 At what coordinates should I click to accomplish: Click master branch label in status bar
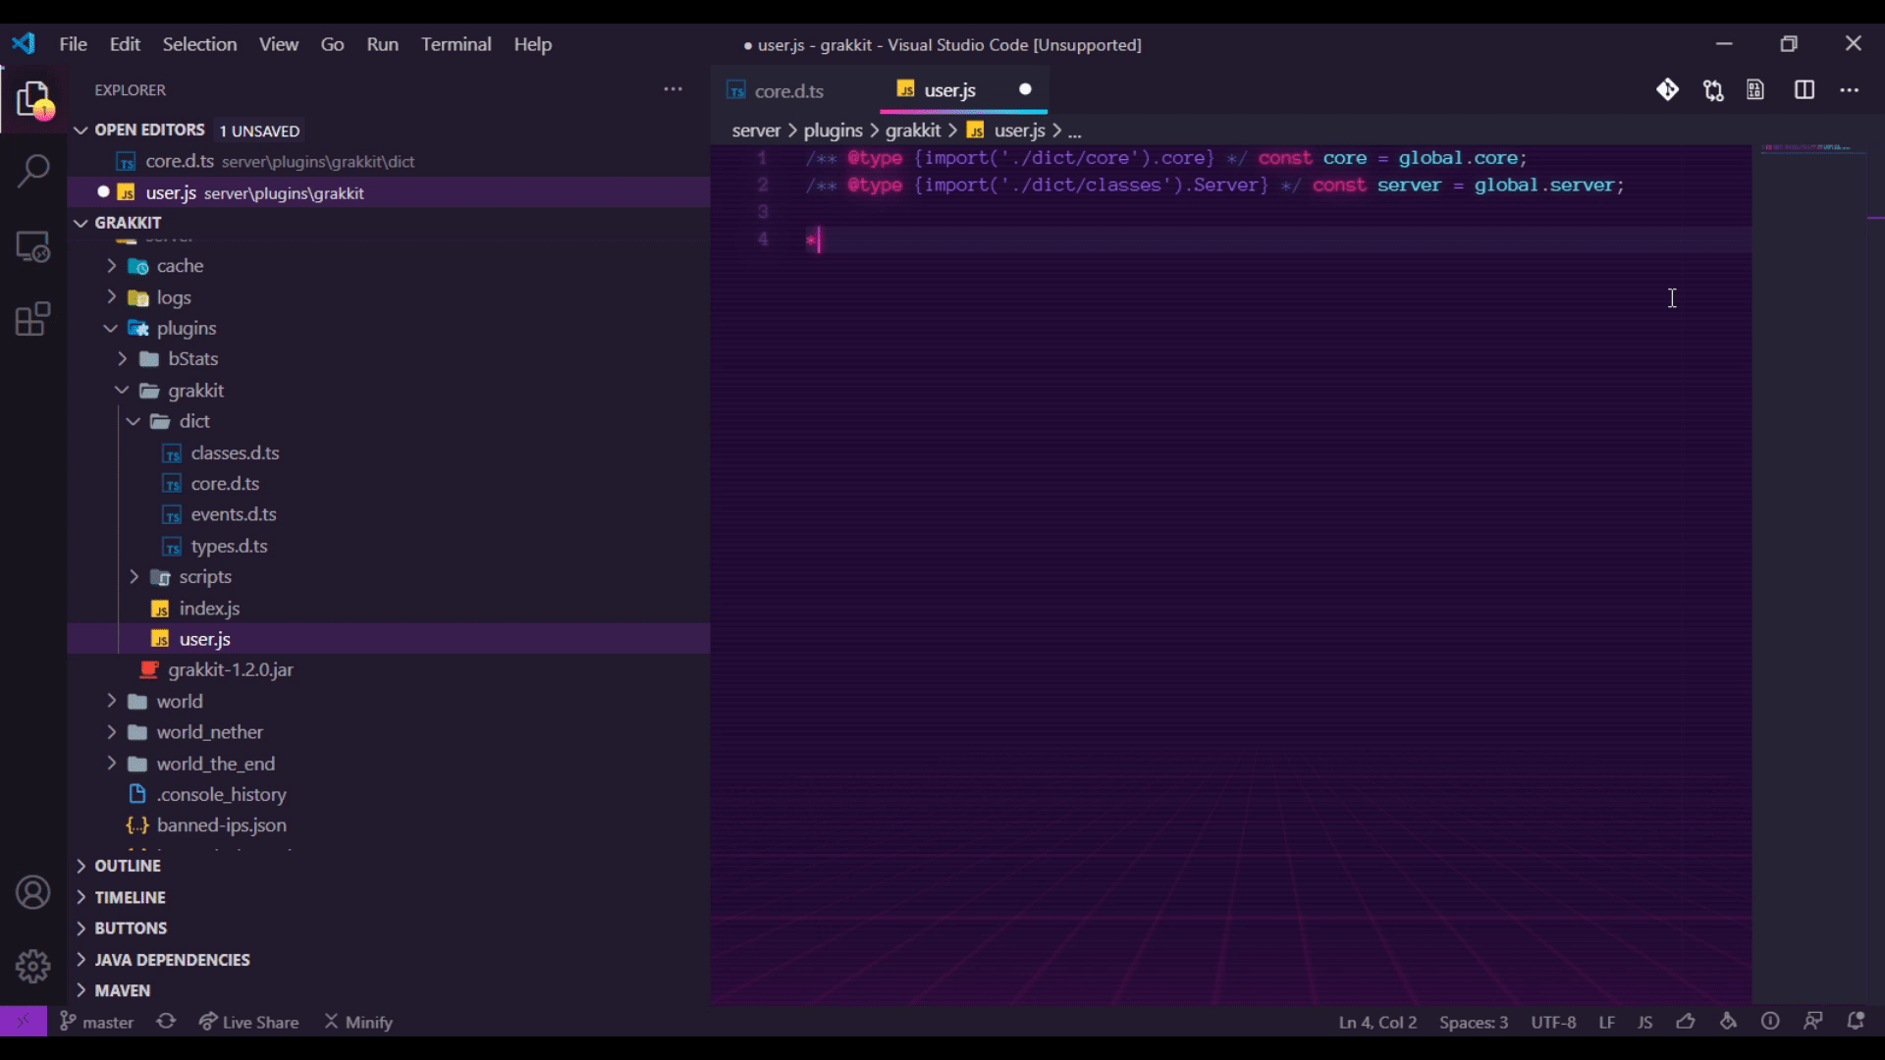[107, 1021]
